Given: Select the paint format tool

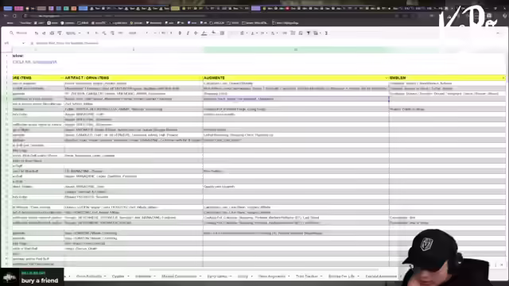Looking at the screenshot, I should click(60, 33).
